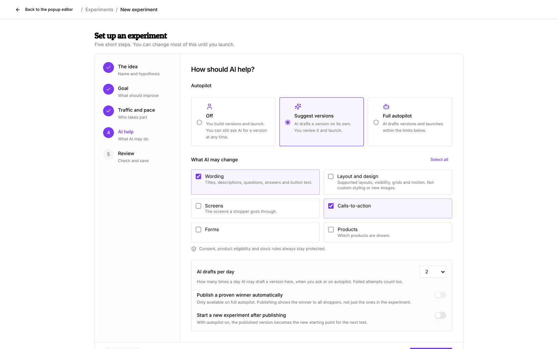The width and height of the screenshot is (558, 349).
Task: Click the AI drafts per day label
Action: (x=216, y=272)
